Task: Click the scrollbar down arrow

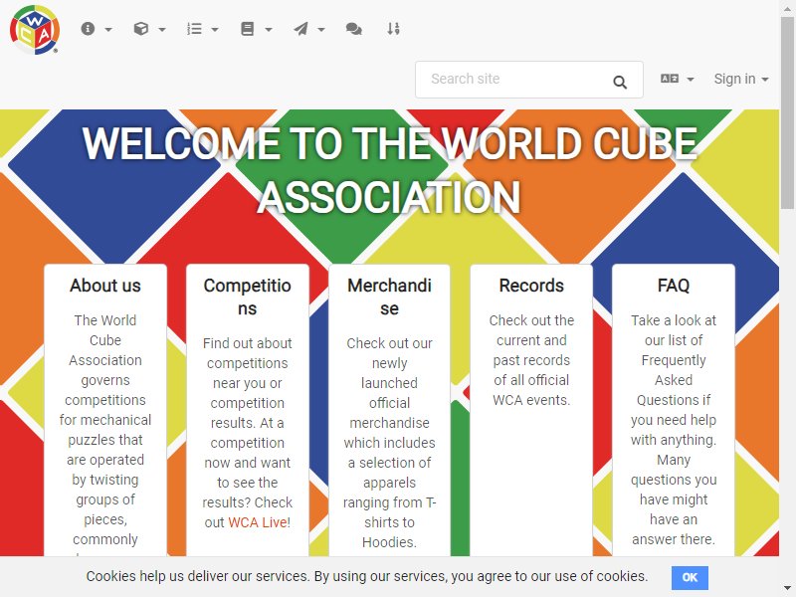Action: (787, 590)
